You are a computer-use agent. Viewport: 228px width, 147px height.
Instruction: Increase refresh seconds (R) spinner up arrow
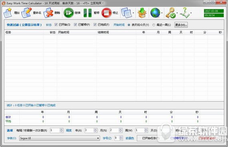coord(62,129)
